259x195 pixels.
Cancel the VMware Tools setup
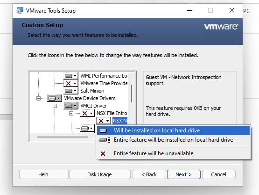click(x=219, y=174)
